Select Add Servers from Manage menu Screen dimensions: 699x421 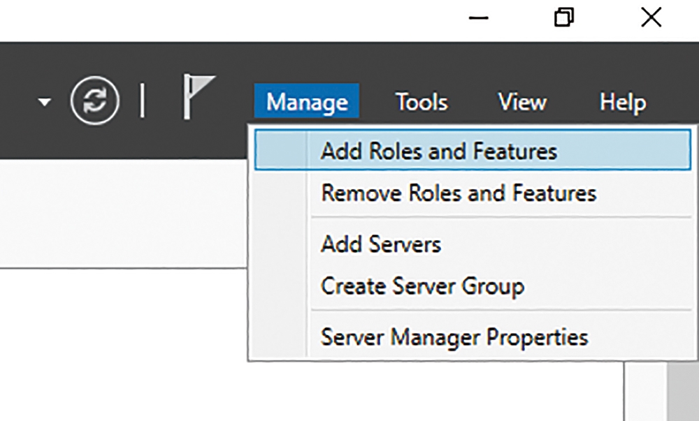(473, 244)
